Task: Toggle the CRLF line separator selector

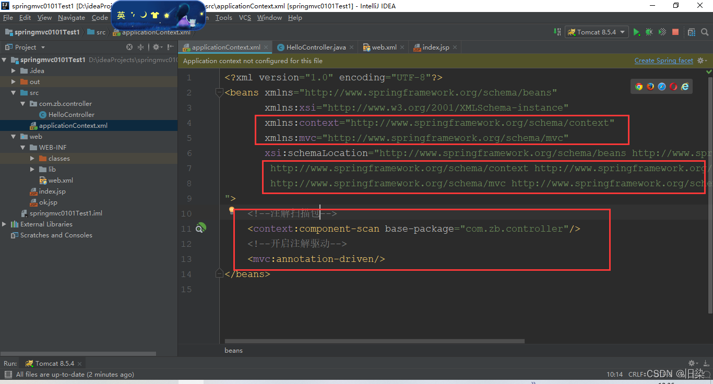Action: [x=635, y=374]
